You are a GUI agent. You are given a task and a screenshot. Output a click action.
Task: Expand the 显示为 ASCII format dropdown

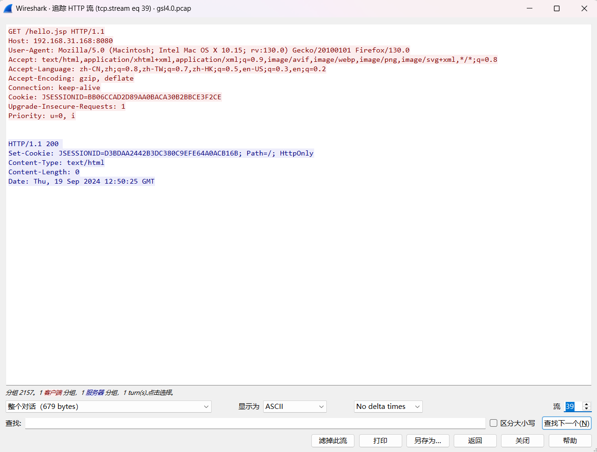[295, 407]
